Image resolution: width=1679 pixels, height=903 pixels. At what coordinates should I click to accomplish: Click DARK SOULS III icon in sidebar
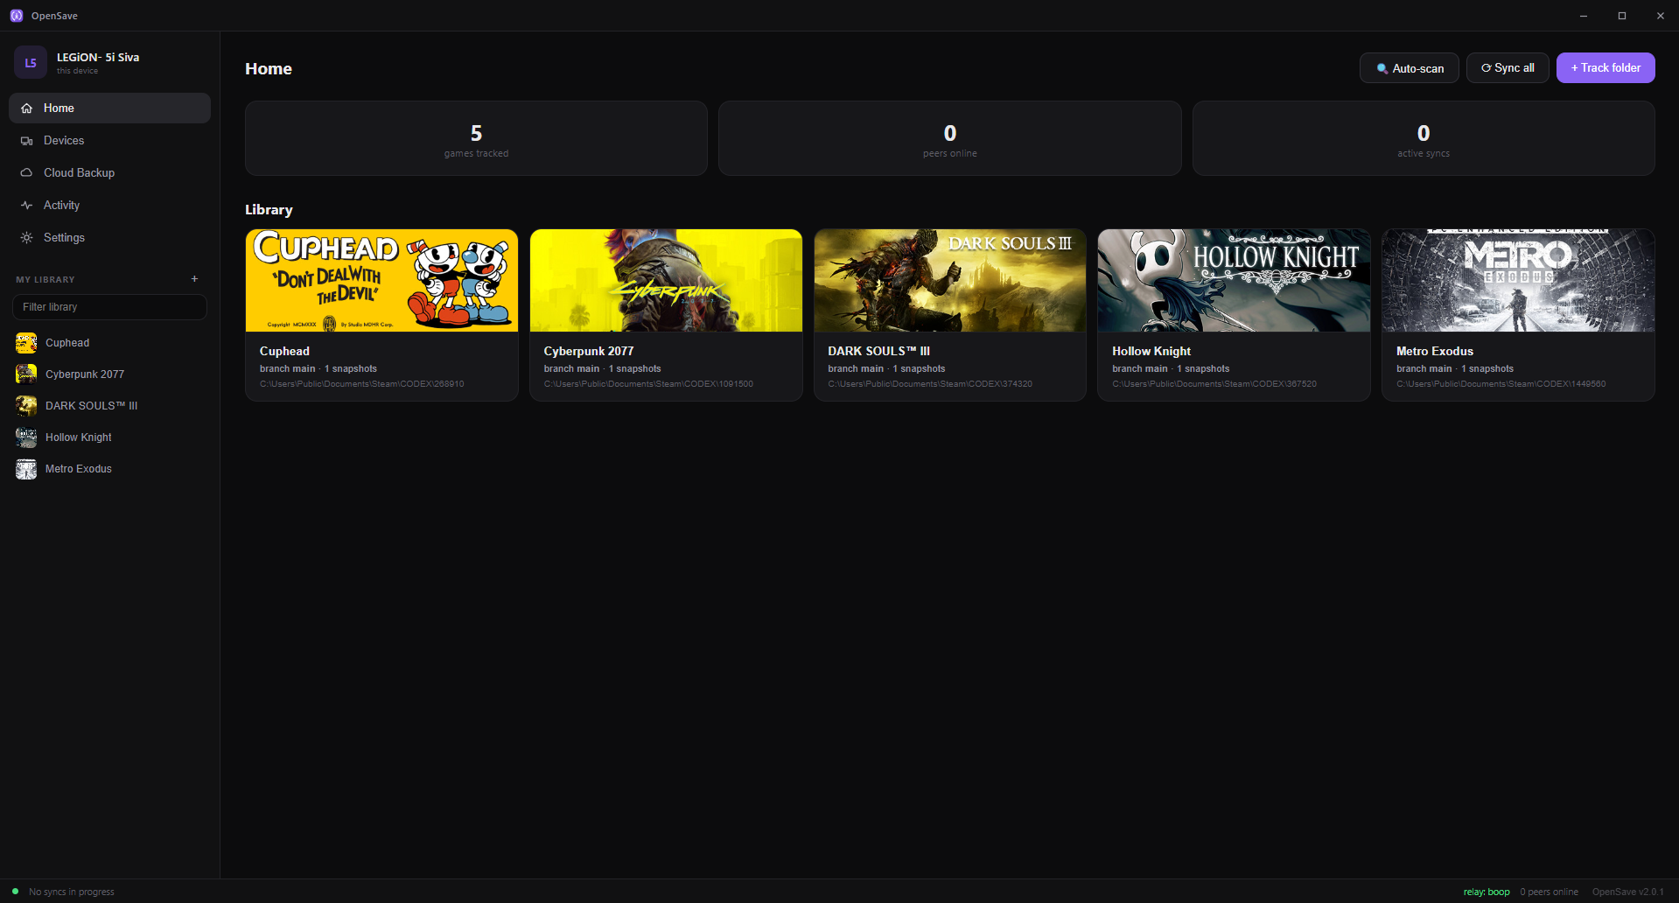[26, 406]
